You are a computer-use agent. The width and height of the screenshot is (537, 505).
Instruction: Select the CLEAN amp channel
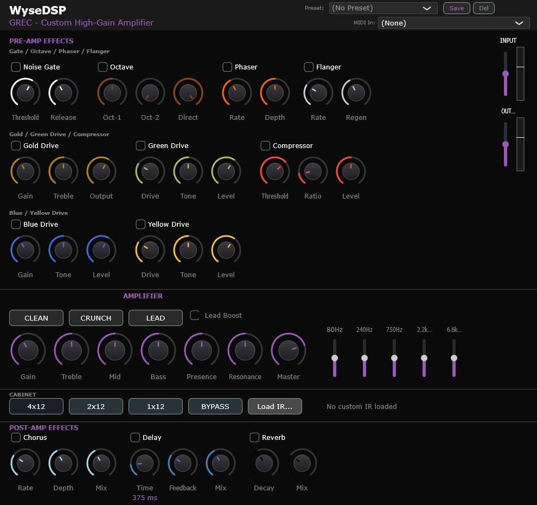pos(36,318)
